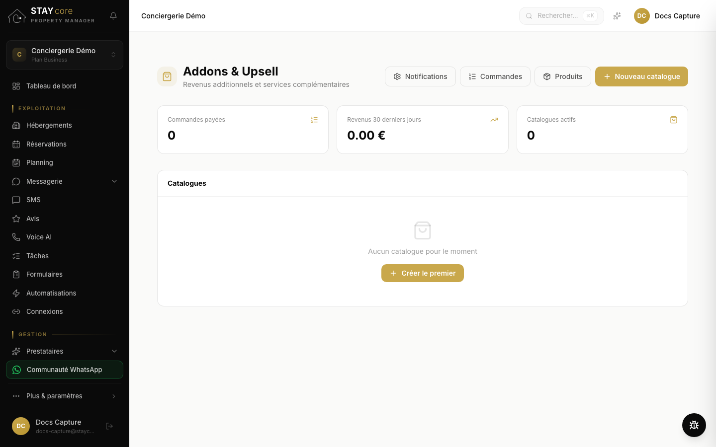This screenshot has width=716, height=447.
Task: Click the Conciergerie Démo breadcrumb title
Action: 174,16
